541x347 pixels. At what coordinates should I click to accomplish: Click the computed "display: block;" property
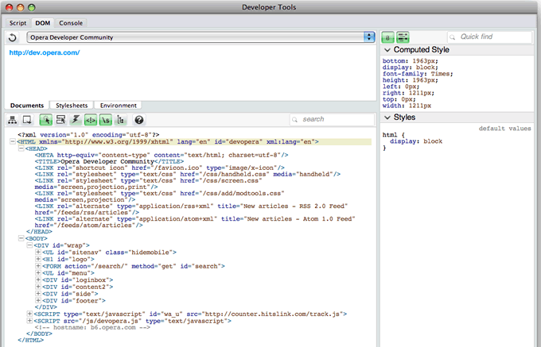coord(411,67)
